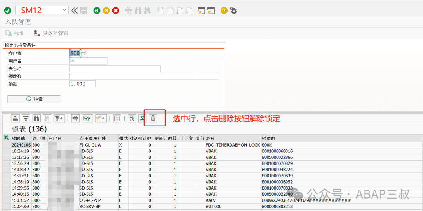Click the 应用程序组件 column header
423x211 pixels.
tap(98, 138)
